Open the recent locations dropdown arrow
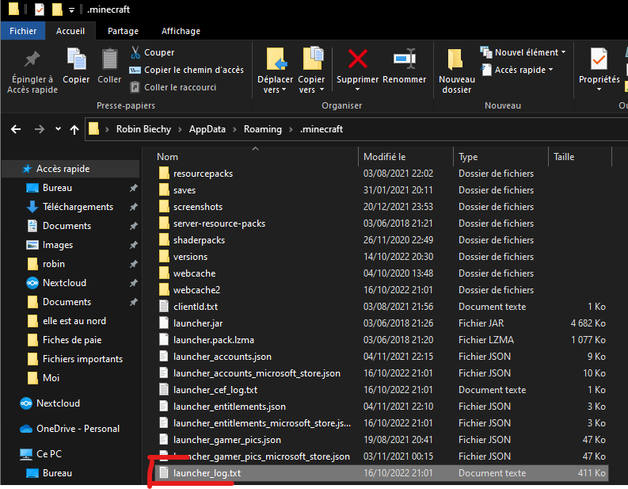Image resolution: width=628 pixels, height=489 pixels. click(58, 129)
